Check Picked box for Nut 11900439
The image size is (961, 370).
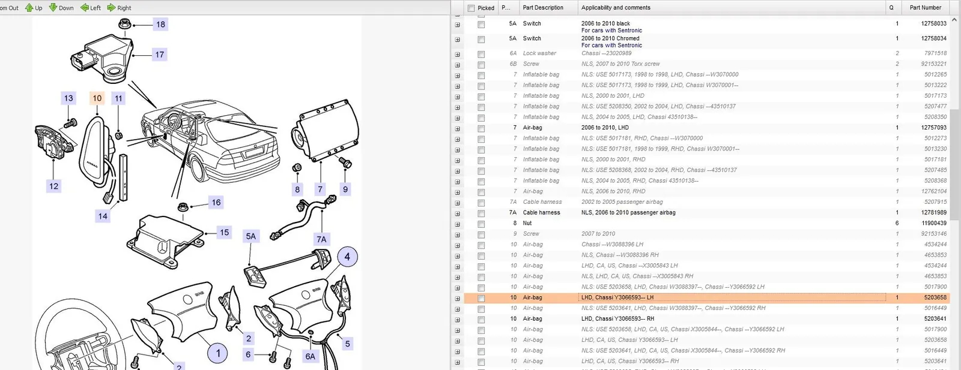pos(481,224)
